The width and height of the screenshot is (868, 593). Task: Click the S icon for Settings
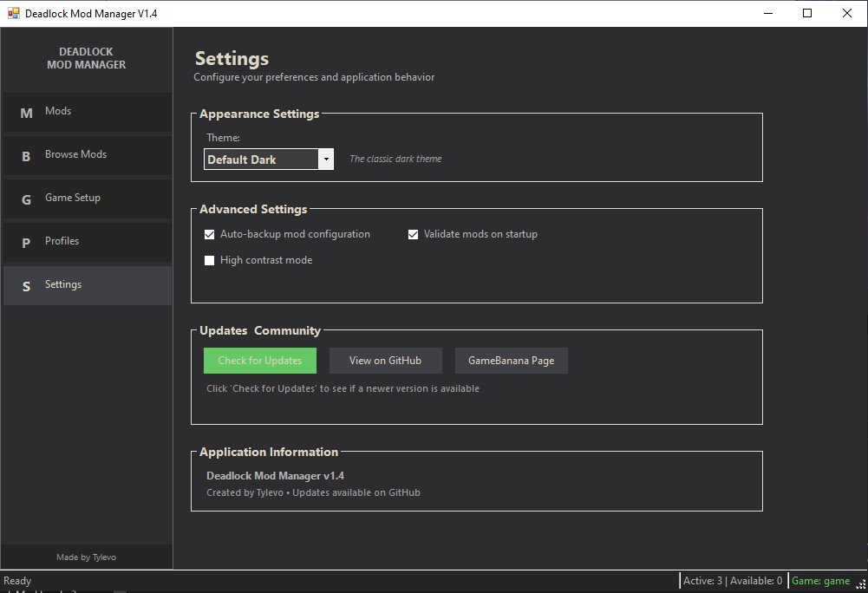click(26, 286)
